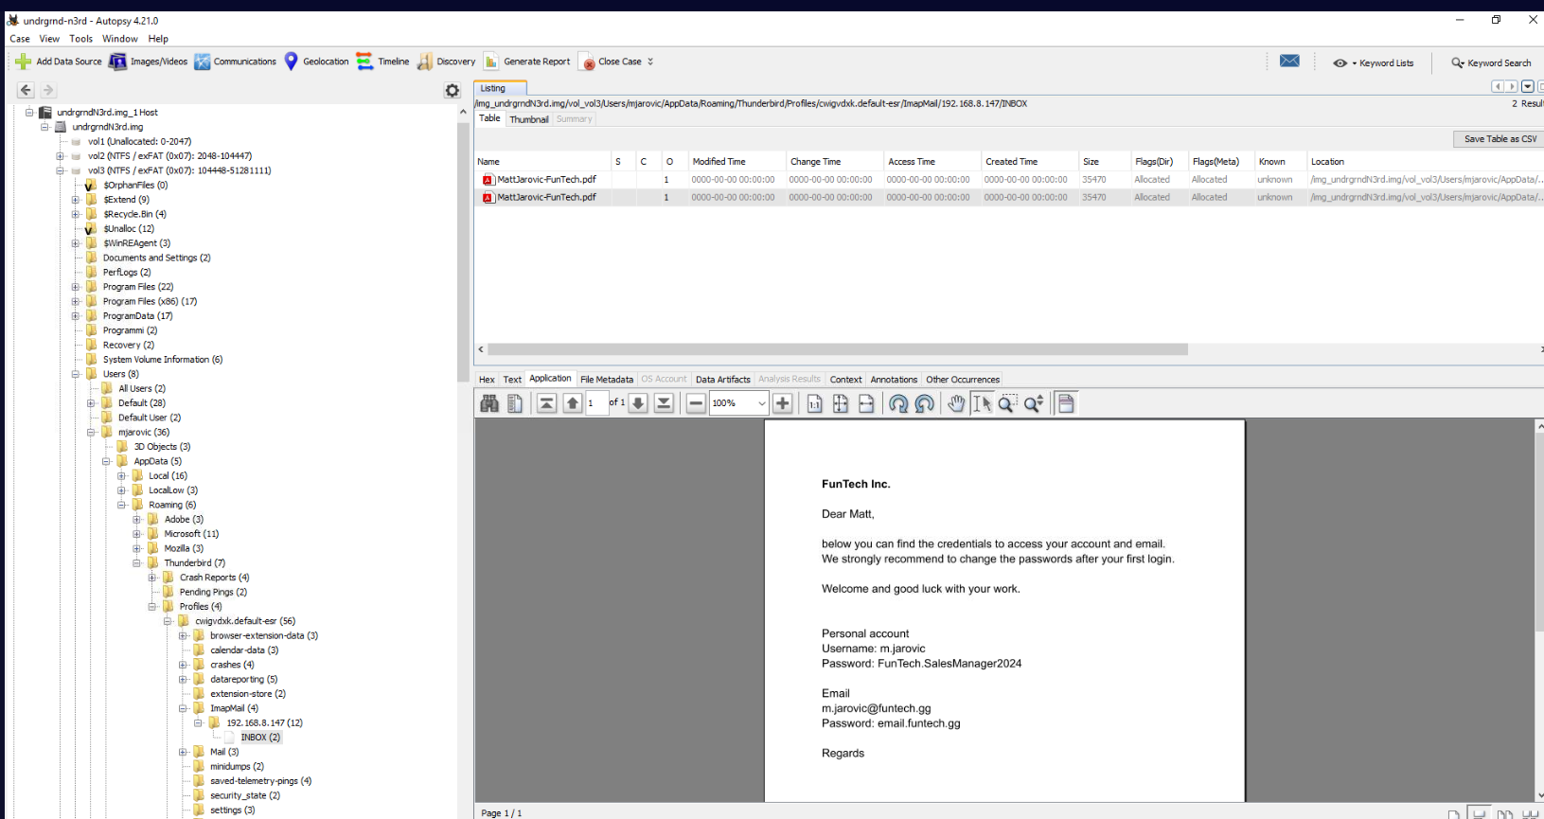The image size is (1544, 819).
Task: Zoom in the PDF with plus button
Action: coord(783,403)
